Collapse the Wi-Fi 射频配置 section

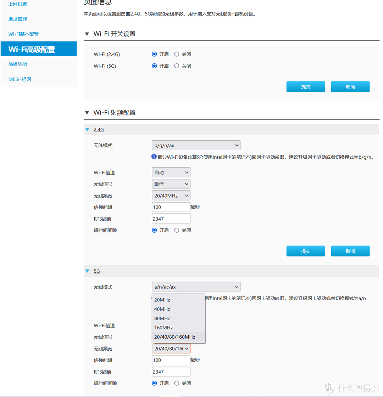click(87, 112)
